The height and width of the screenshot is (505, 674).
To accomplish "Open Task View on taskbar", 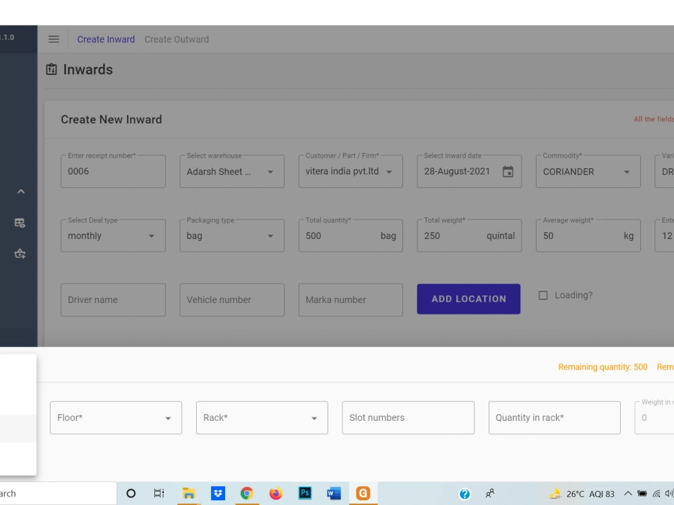I will click(x=159, y=494).
